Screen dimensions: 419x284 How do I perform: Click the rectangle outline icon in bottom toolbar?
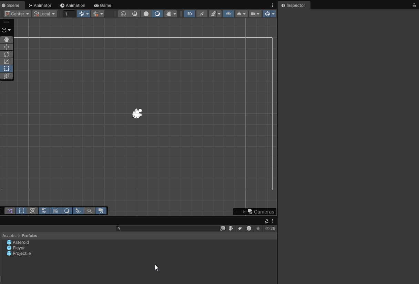coord(21,211)
